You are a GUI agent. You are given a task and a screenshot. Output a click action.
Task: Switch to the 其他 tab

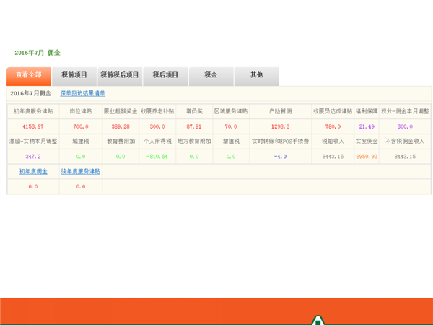pos(256,75)
